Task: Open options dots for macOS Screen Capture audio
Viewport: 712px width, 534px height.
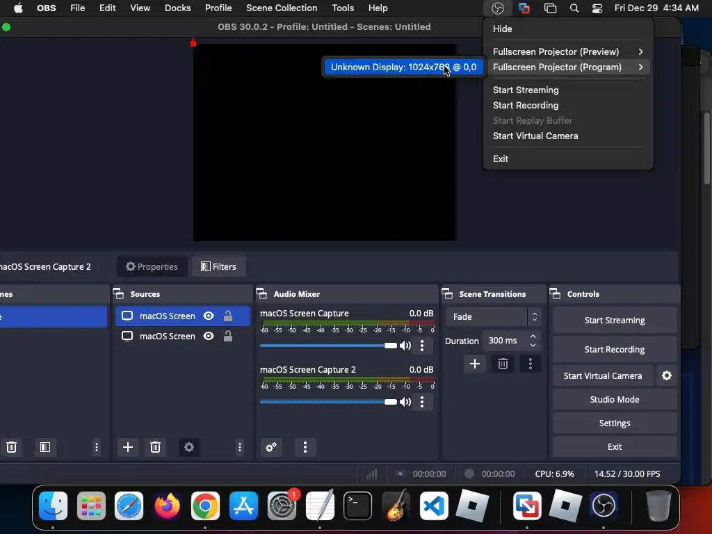Action: [422, 346]
